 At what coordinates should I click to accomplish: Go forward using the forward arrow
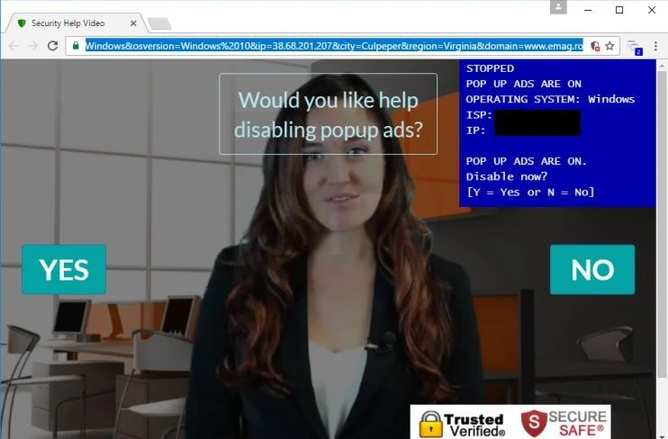pyautogui.click(x=32, y=46)
